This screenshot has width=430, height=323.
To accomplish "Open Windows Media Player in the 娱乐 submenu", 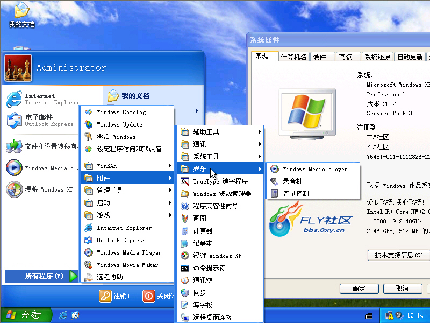I will 313,169.
